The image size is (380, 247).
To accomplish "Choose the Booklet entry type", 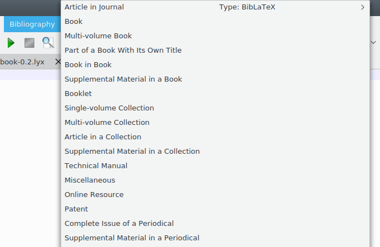I will click(78, 94).
